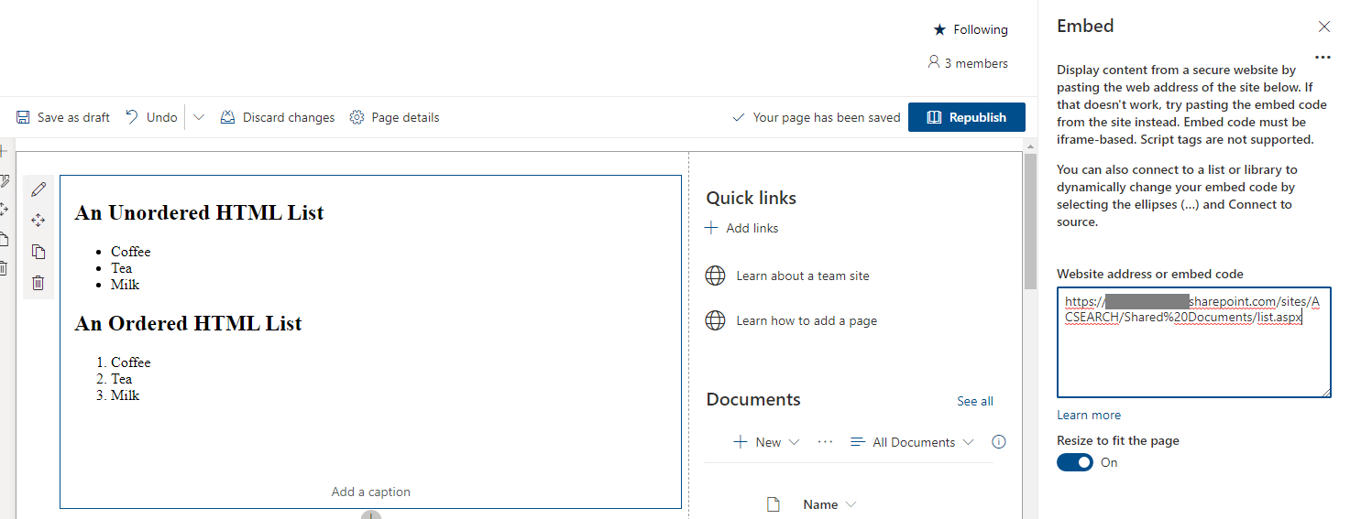Click the star icon next to Following
The image size is (1350, 519).
coord(939,29)
